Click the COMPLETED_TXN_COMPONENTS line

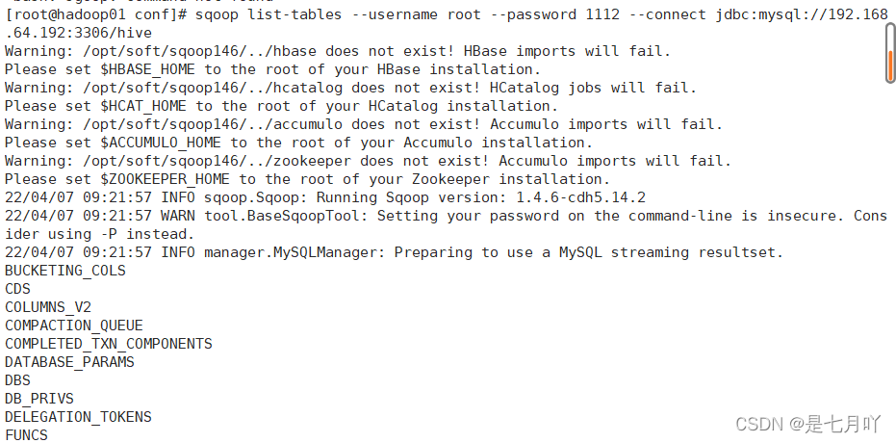109,344
